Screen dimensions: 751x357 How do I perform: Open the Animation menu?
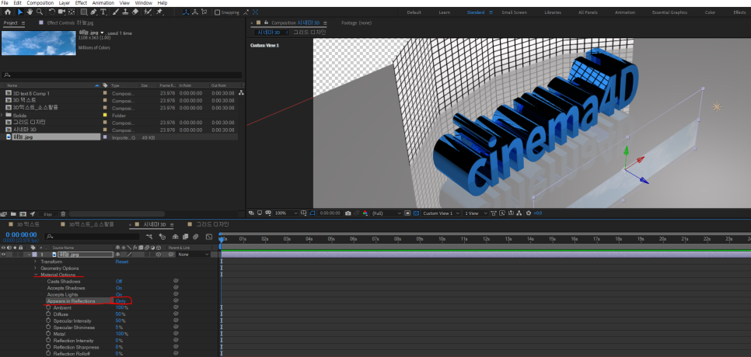[x=103, y=3]
